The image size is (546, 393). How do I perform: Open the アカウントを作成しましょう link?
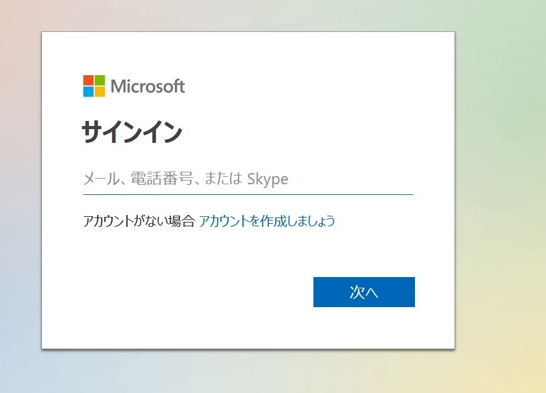267,221
